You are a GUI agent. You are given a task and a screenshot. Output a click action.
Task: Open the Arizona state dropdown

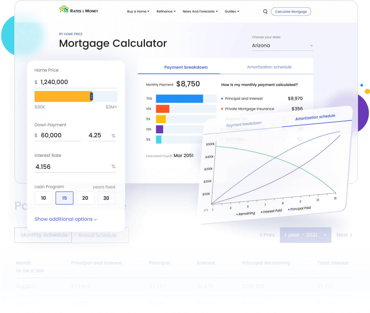pyautogui.click(x=282, y=46)
